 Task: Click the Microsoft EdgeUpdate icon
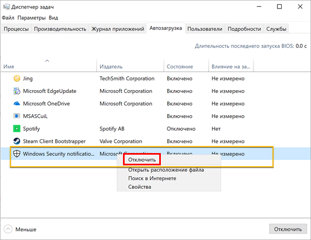tap(17, 91)
